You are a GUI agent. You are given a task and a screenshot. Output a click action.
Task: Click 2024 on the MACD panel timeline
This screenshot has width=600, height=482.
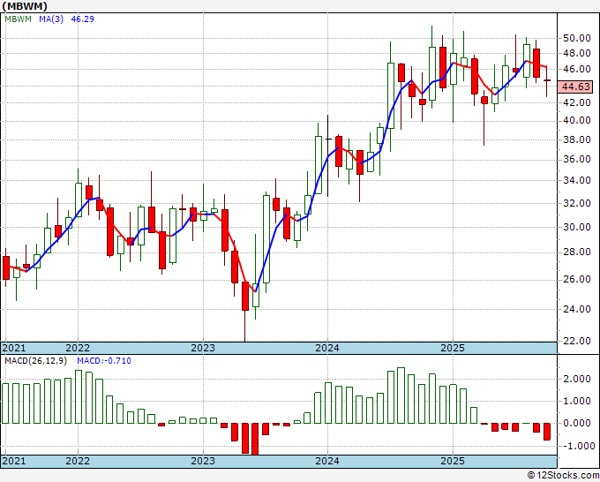[x=327, y=461]
